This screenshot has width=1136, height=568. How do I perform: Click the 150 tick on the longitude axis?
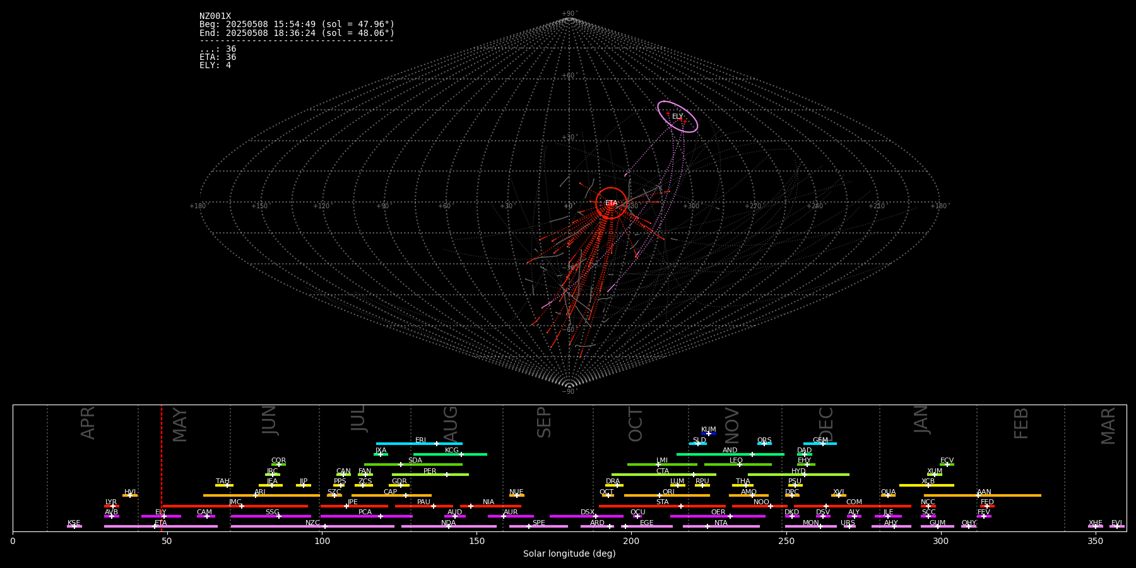click(x=476, y=540)
